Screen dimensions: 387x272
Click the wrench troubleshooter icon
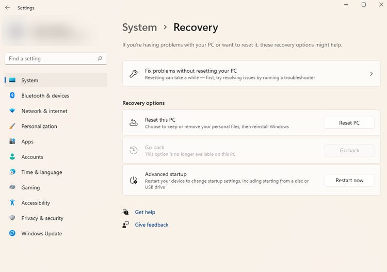coord(134,74)
